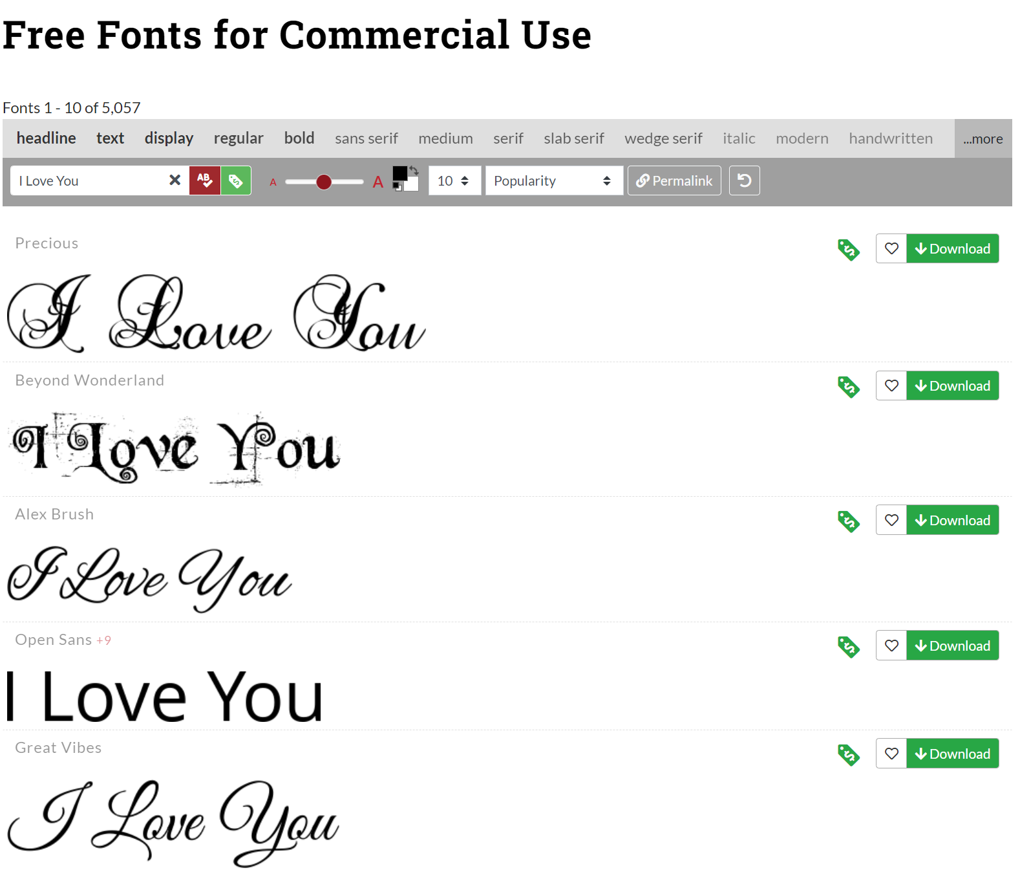Select the regular tag filter
The width and height of the screenshot is (1020, 870).
pos(239,138)
